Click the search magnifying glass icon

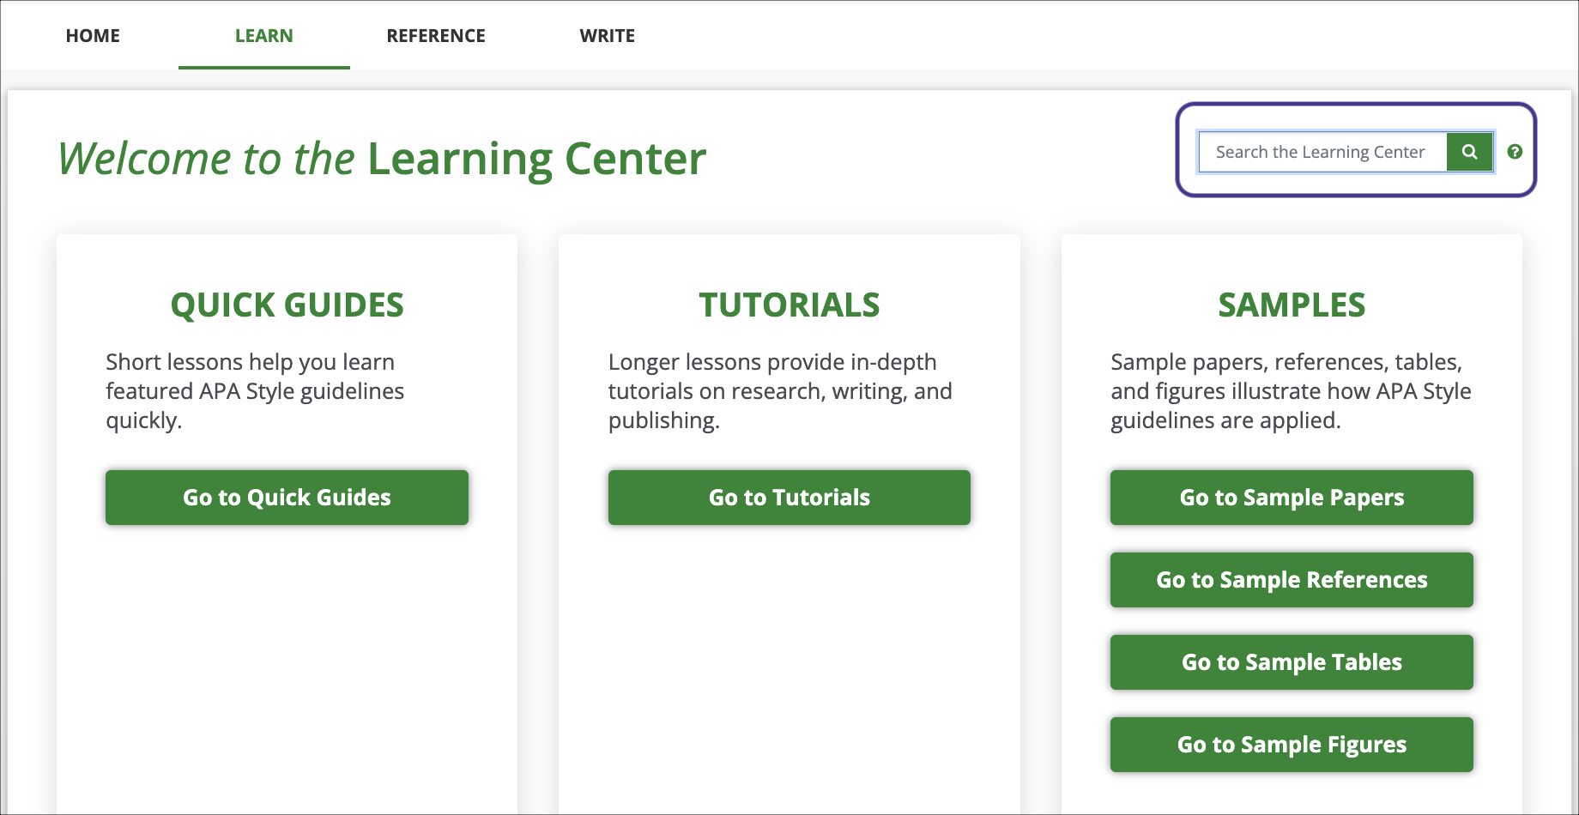(1469, 152)
